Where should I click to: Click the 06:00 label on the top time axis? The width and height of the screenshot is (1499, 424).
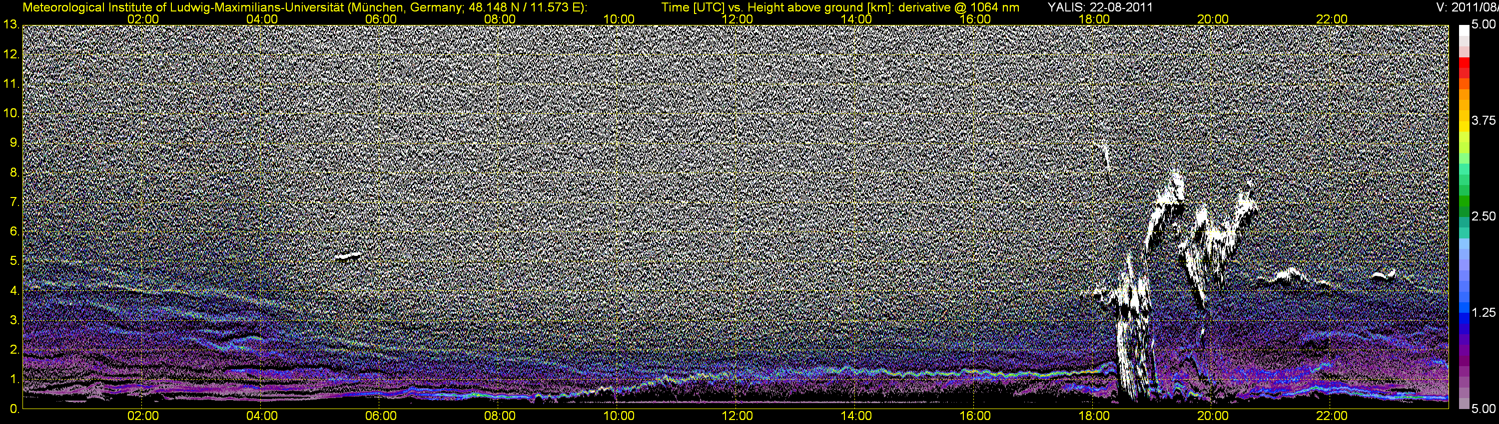point(381,19)
